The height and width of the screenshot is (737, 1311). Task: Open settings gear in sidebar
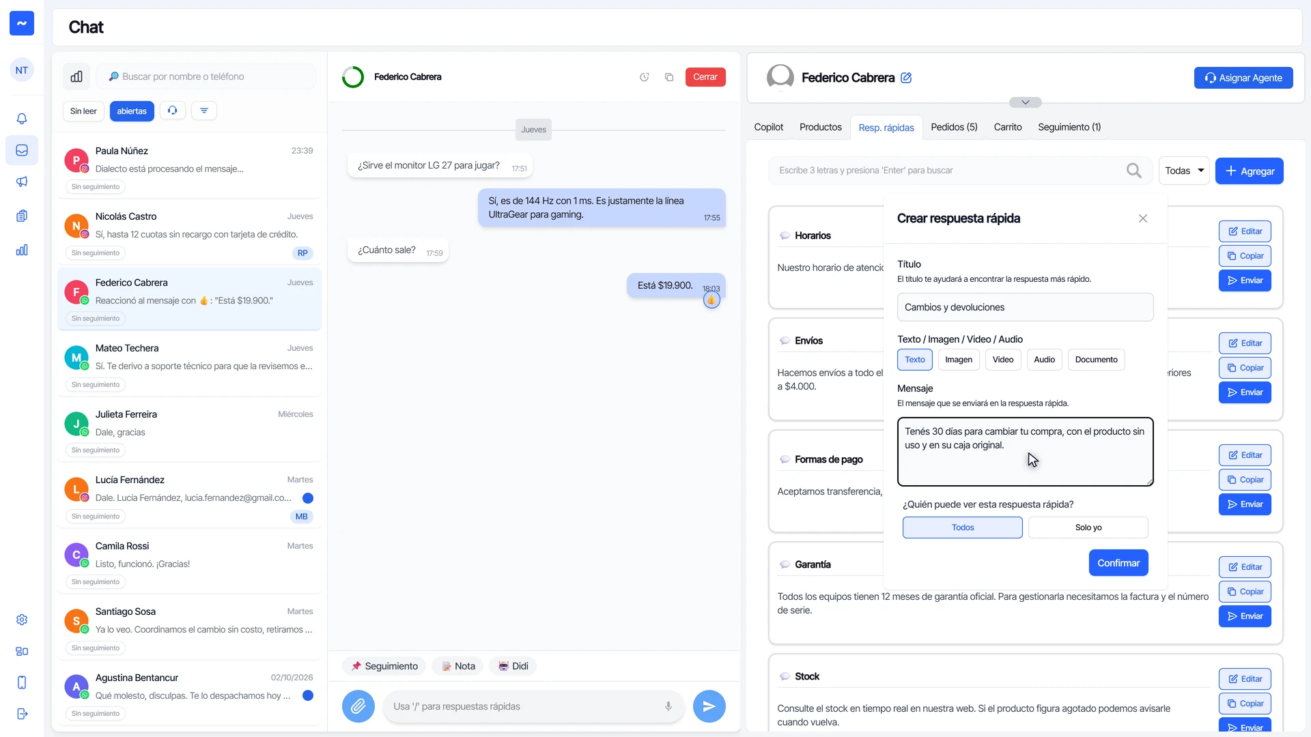[x=22, y=620]
